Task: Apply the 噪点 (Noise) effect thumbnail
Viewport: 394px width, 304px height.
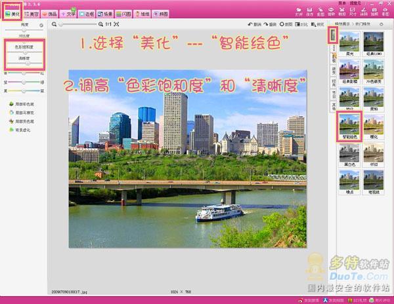Action: 349,182
